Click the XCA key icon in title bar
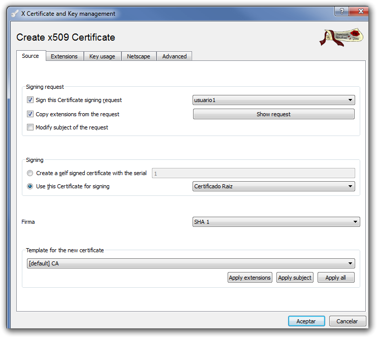The height and width of the screenshot is (338, 377). click(15, 14)
